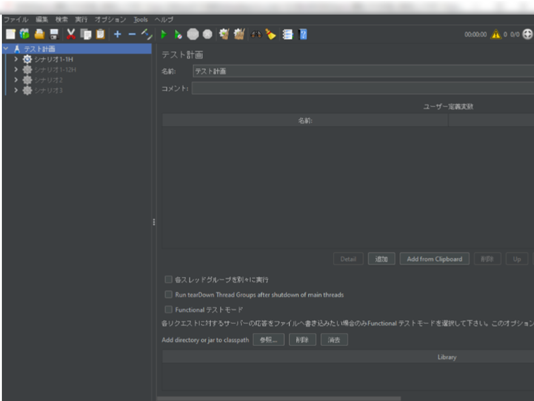Save the test plan with disk icon
Image resolution: width=534 pixels, height=401 pixels.
click(53, 34)
